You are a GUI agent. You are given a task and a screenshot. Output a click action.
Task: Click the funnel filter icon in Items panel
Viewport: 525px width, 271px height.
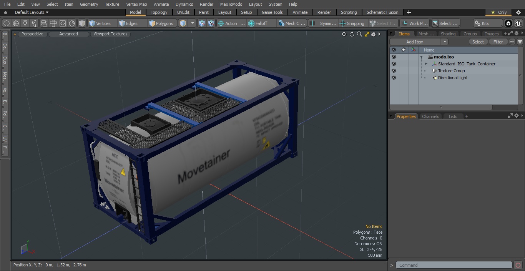tap(520, 42)
